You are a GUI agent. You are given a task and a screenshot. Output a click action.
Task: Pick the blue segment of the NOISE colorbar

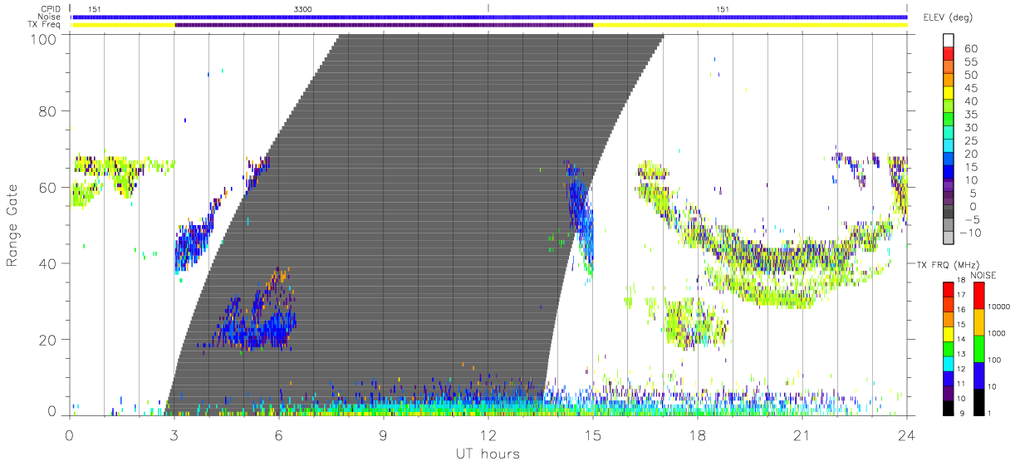pos(978,375)
